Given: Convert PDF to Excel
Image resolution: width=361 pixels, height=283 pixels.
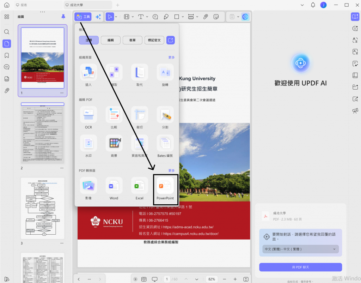Looking at the screenshot, I should click(x=140, y=189).
